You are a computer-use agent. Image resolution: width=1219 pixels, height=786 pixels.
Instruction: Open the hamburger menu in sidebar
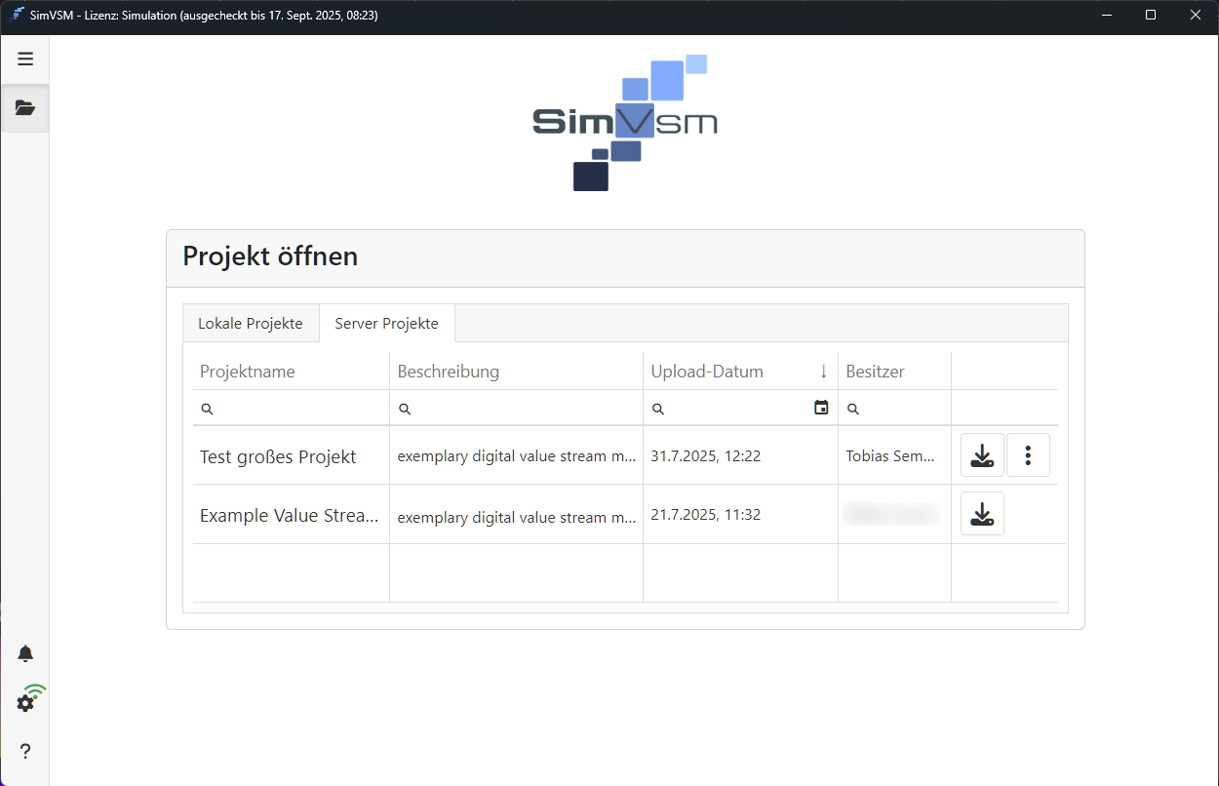25,59
